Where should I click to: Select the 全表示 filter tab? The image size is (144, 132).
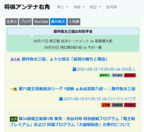12,22
